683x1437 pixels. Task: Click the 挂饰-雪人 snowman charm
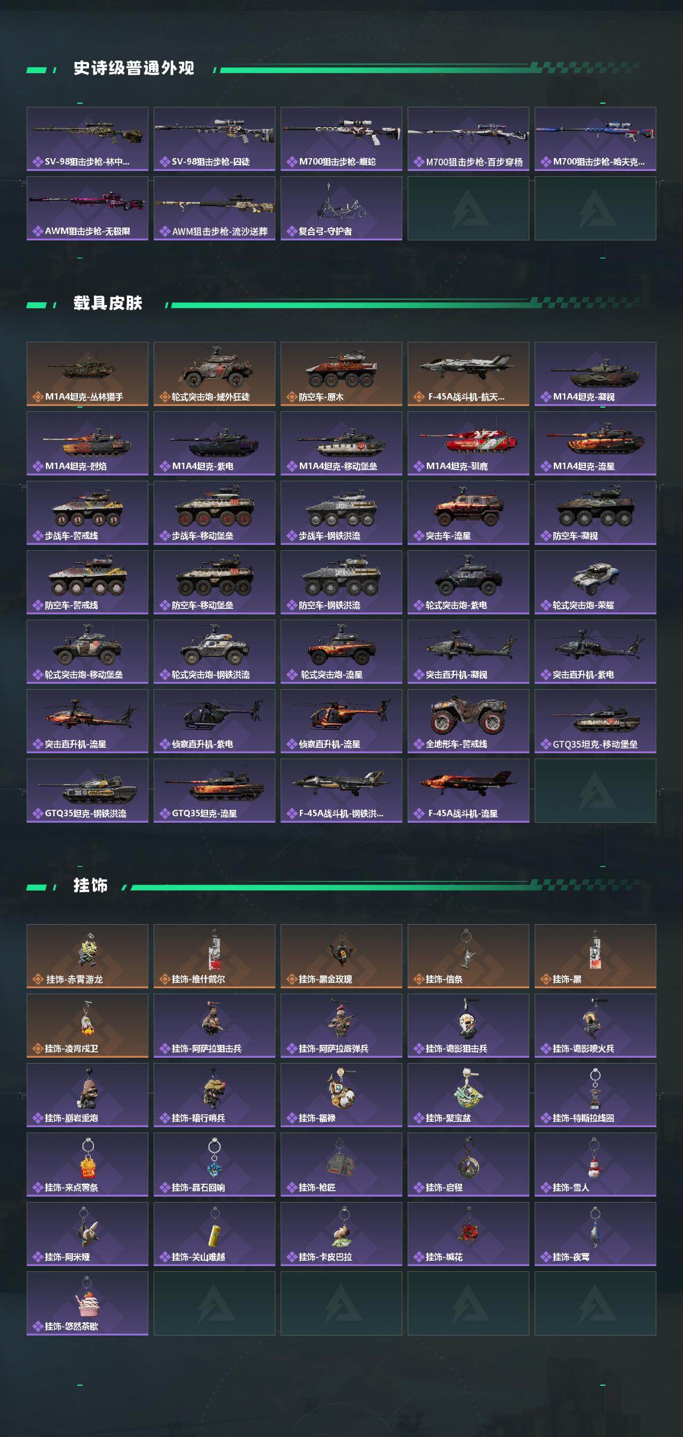595,1165
